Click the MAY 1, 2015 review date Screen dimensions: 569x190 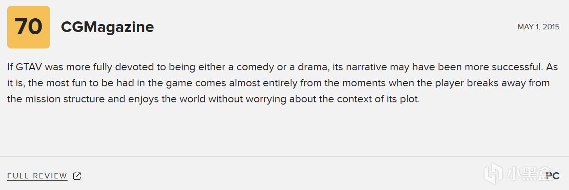tap(538, 27)
